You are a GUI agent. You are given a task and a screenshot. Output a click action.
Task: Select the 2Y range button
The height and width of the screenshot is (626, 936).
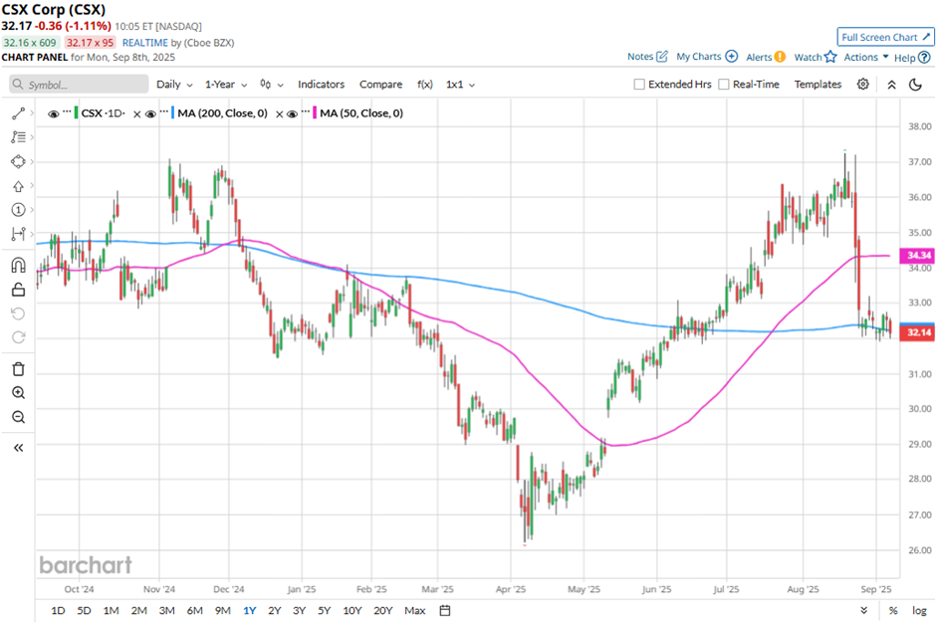[x=274, y=610]
